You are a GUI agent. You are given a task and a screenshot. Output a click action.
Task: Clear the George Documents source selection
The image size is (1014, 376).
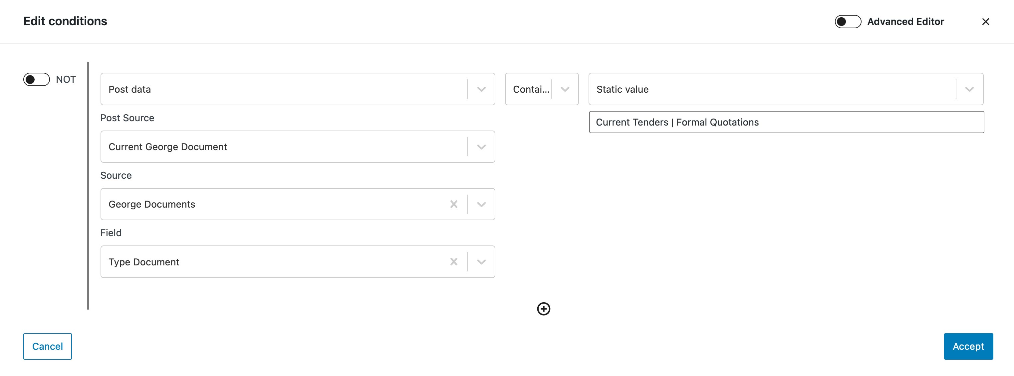click(x=454, y=204)
